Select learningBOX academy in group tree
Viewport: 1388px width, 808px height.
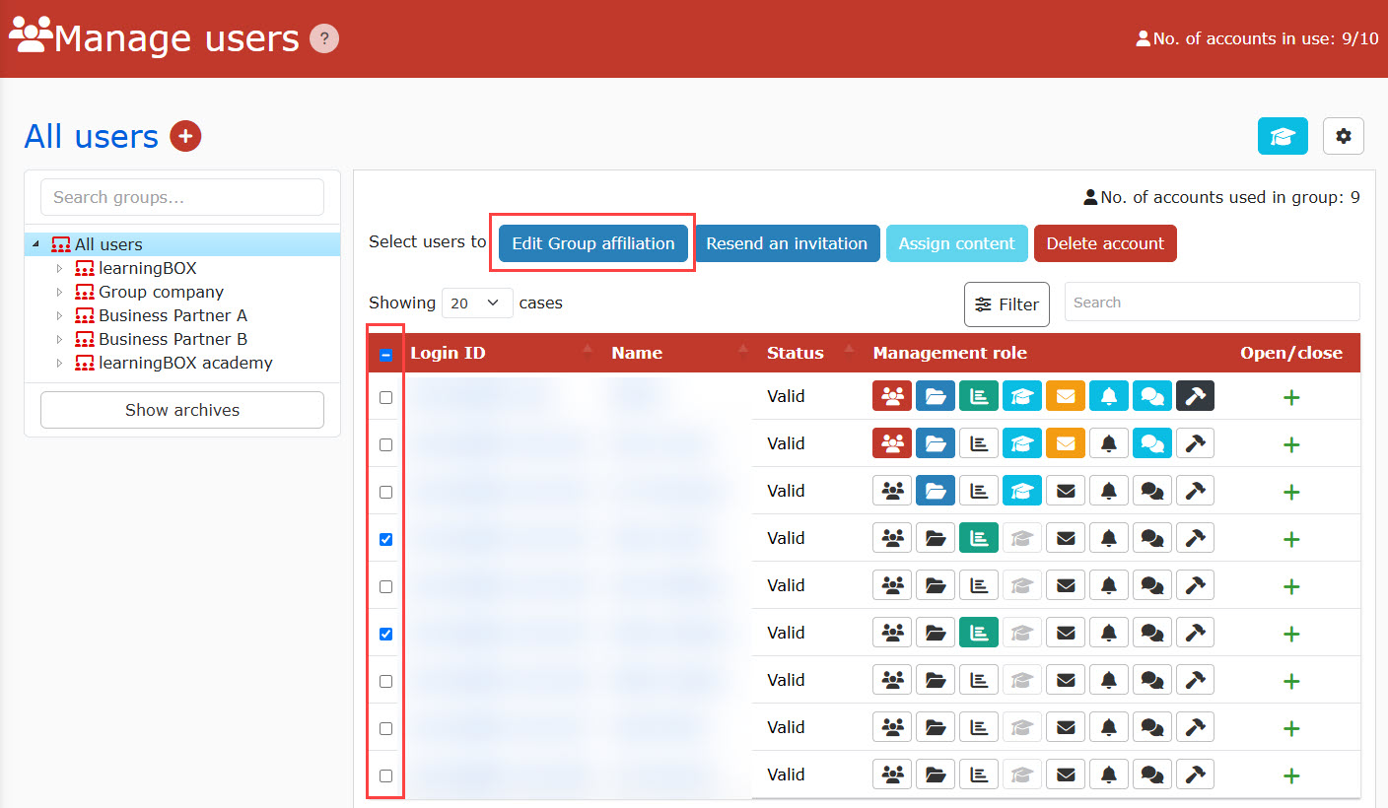[x=185, y=363]
